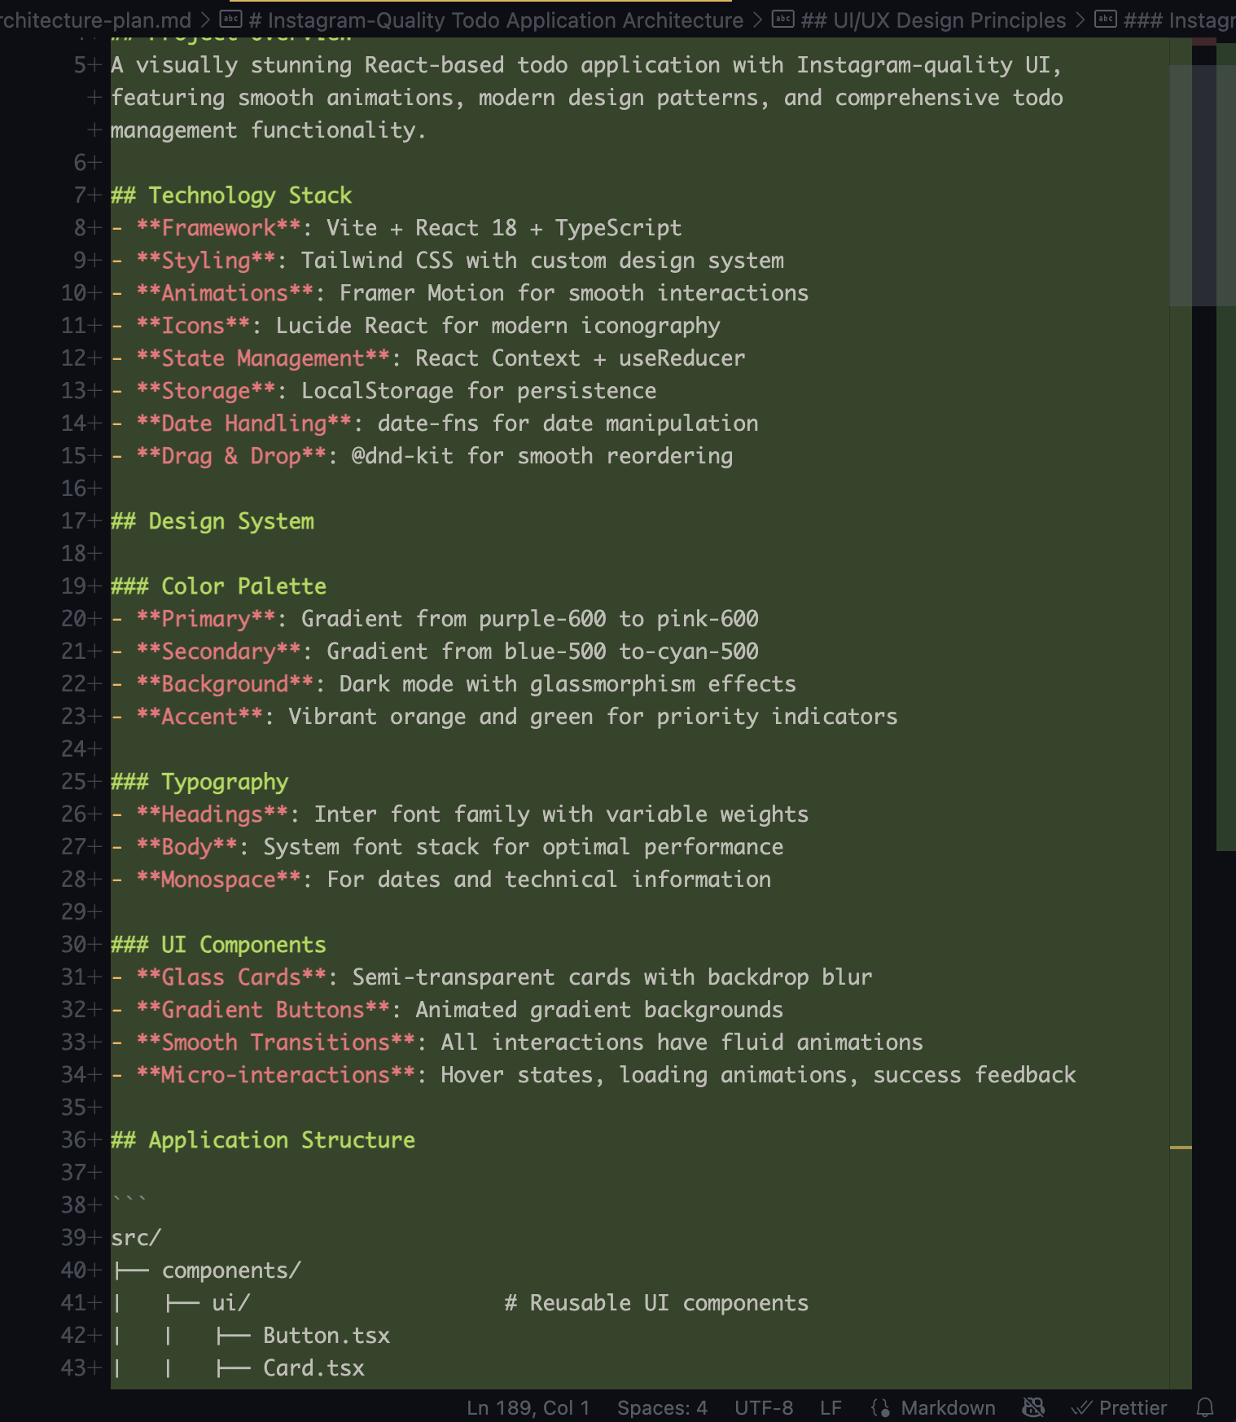
Task: Click symbol icon before '### Instagr' breadcrumb
Action: click(x=1106, y=20)
